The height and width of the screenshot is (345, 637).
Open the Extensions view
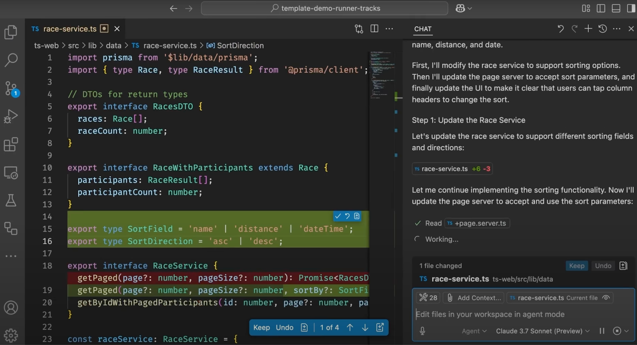pyautogui.click(x=11, y=145)
